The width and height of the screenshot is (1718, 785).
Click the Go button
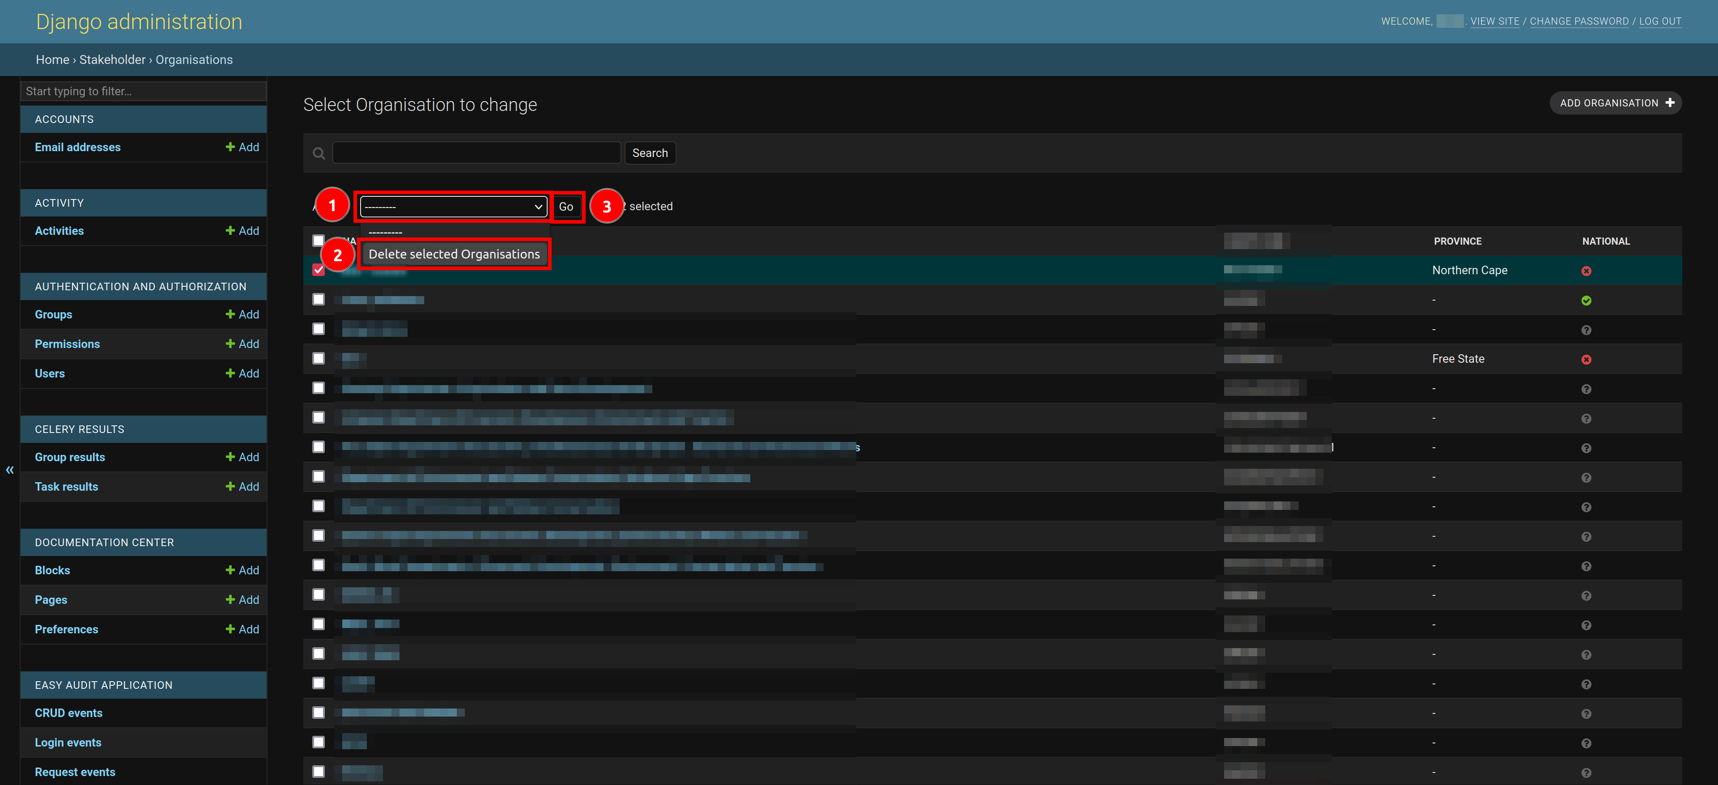click(566, 207)
